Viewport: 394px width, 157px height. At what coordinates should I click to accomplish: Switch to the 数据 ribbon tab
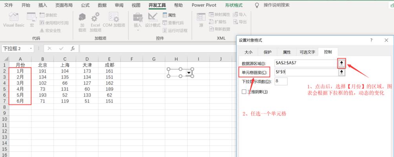102,5
